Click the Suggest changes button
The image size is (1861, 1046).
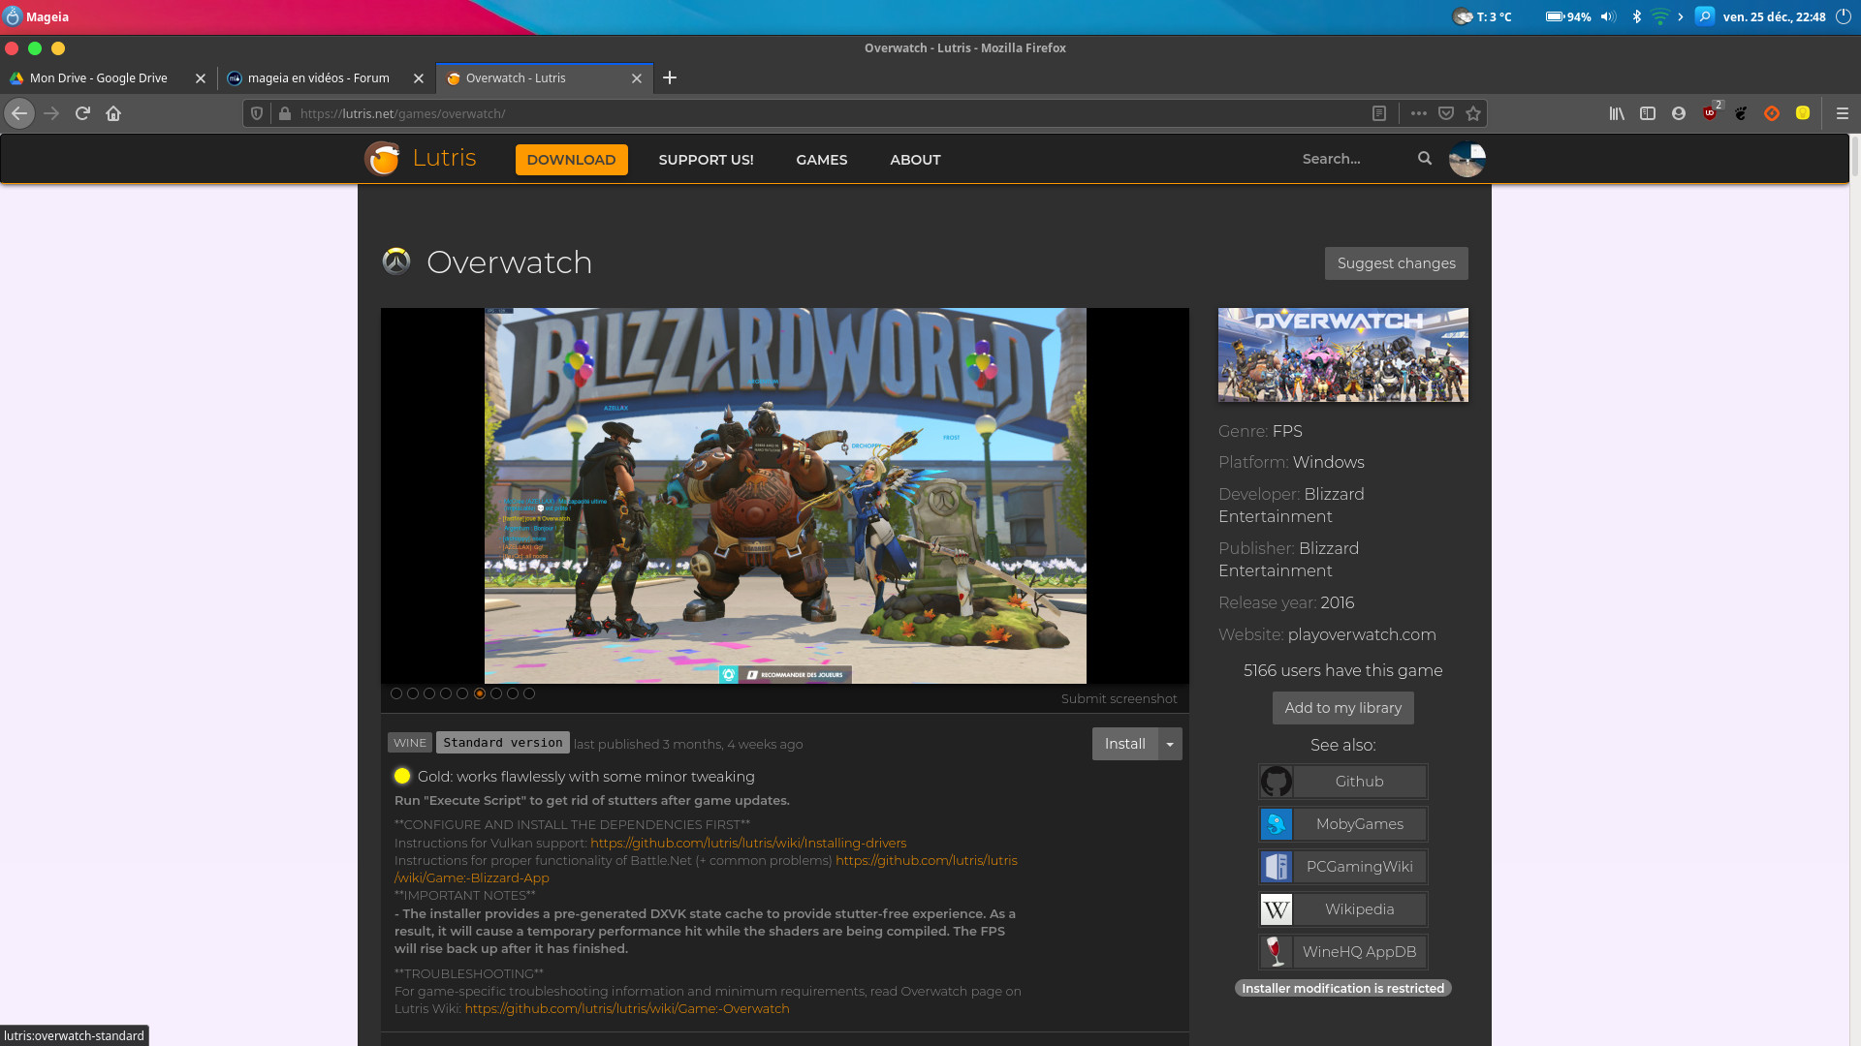[1396, 263]
